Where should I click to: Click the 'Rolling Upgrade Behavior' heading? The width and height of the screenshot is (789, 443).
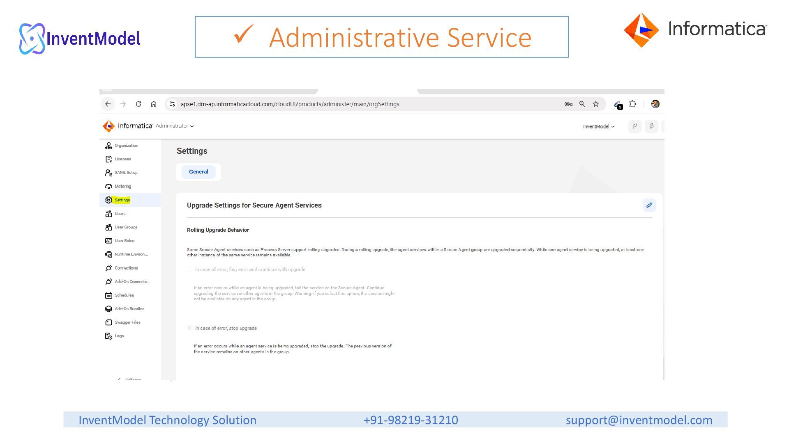(x=218, y=230)
